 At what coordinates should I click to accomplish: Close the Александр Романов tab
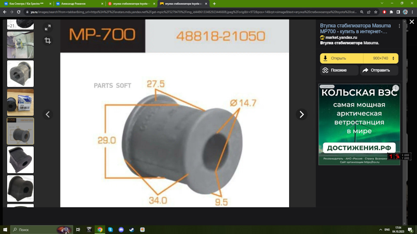[x=102, y=4]
